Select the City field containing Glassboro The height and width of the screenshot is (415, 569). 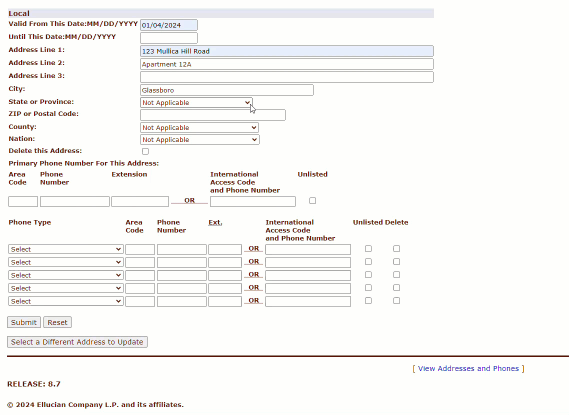click(226, 90)
